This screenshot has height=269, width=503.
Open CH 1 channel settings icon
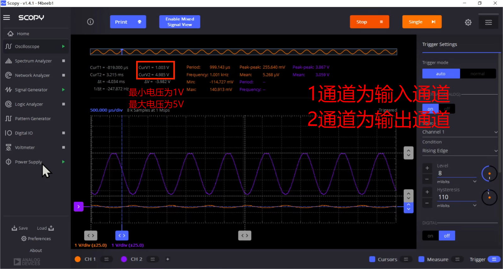107,259
